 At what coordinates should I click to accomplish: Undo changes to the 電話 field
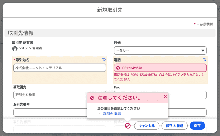coord(205,60)
